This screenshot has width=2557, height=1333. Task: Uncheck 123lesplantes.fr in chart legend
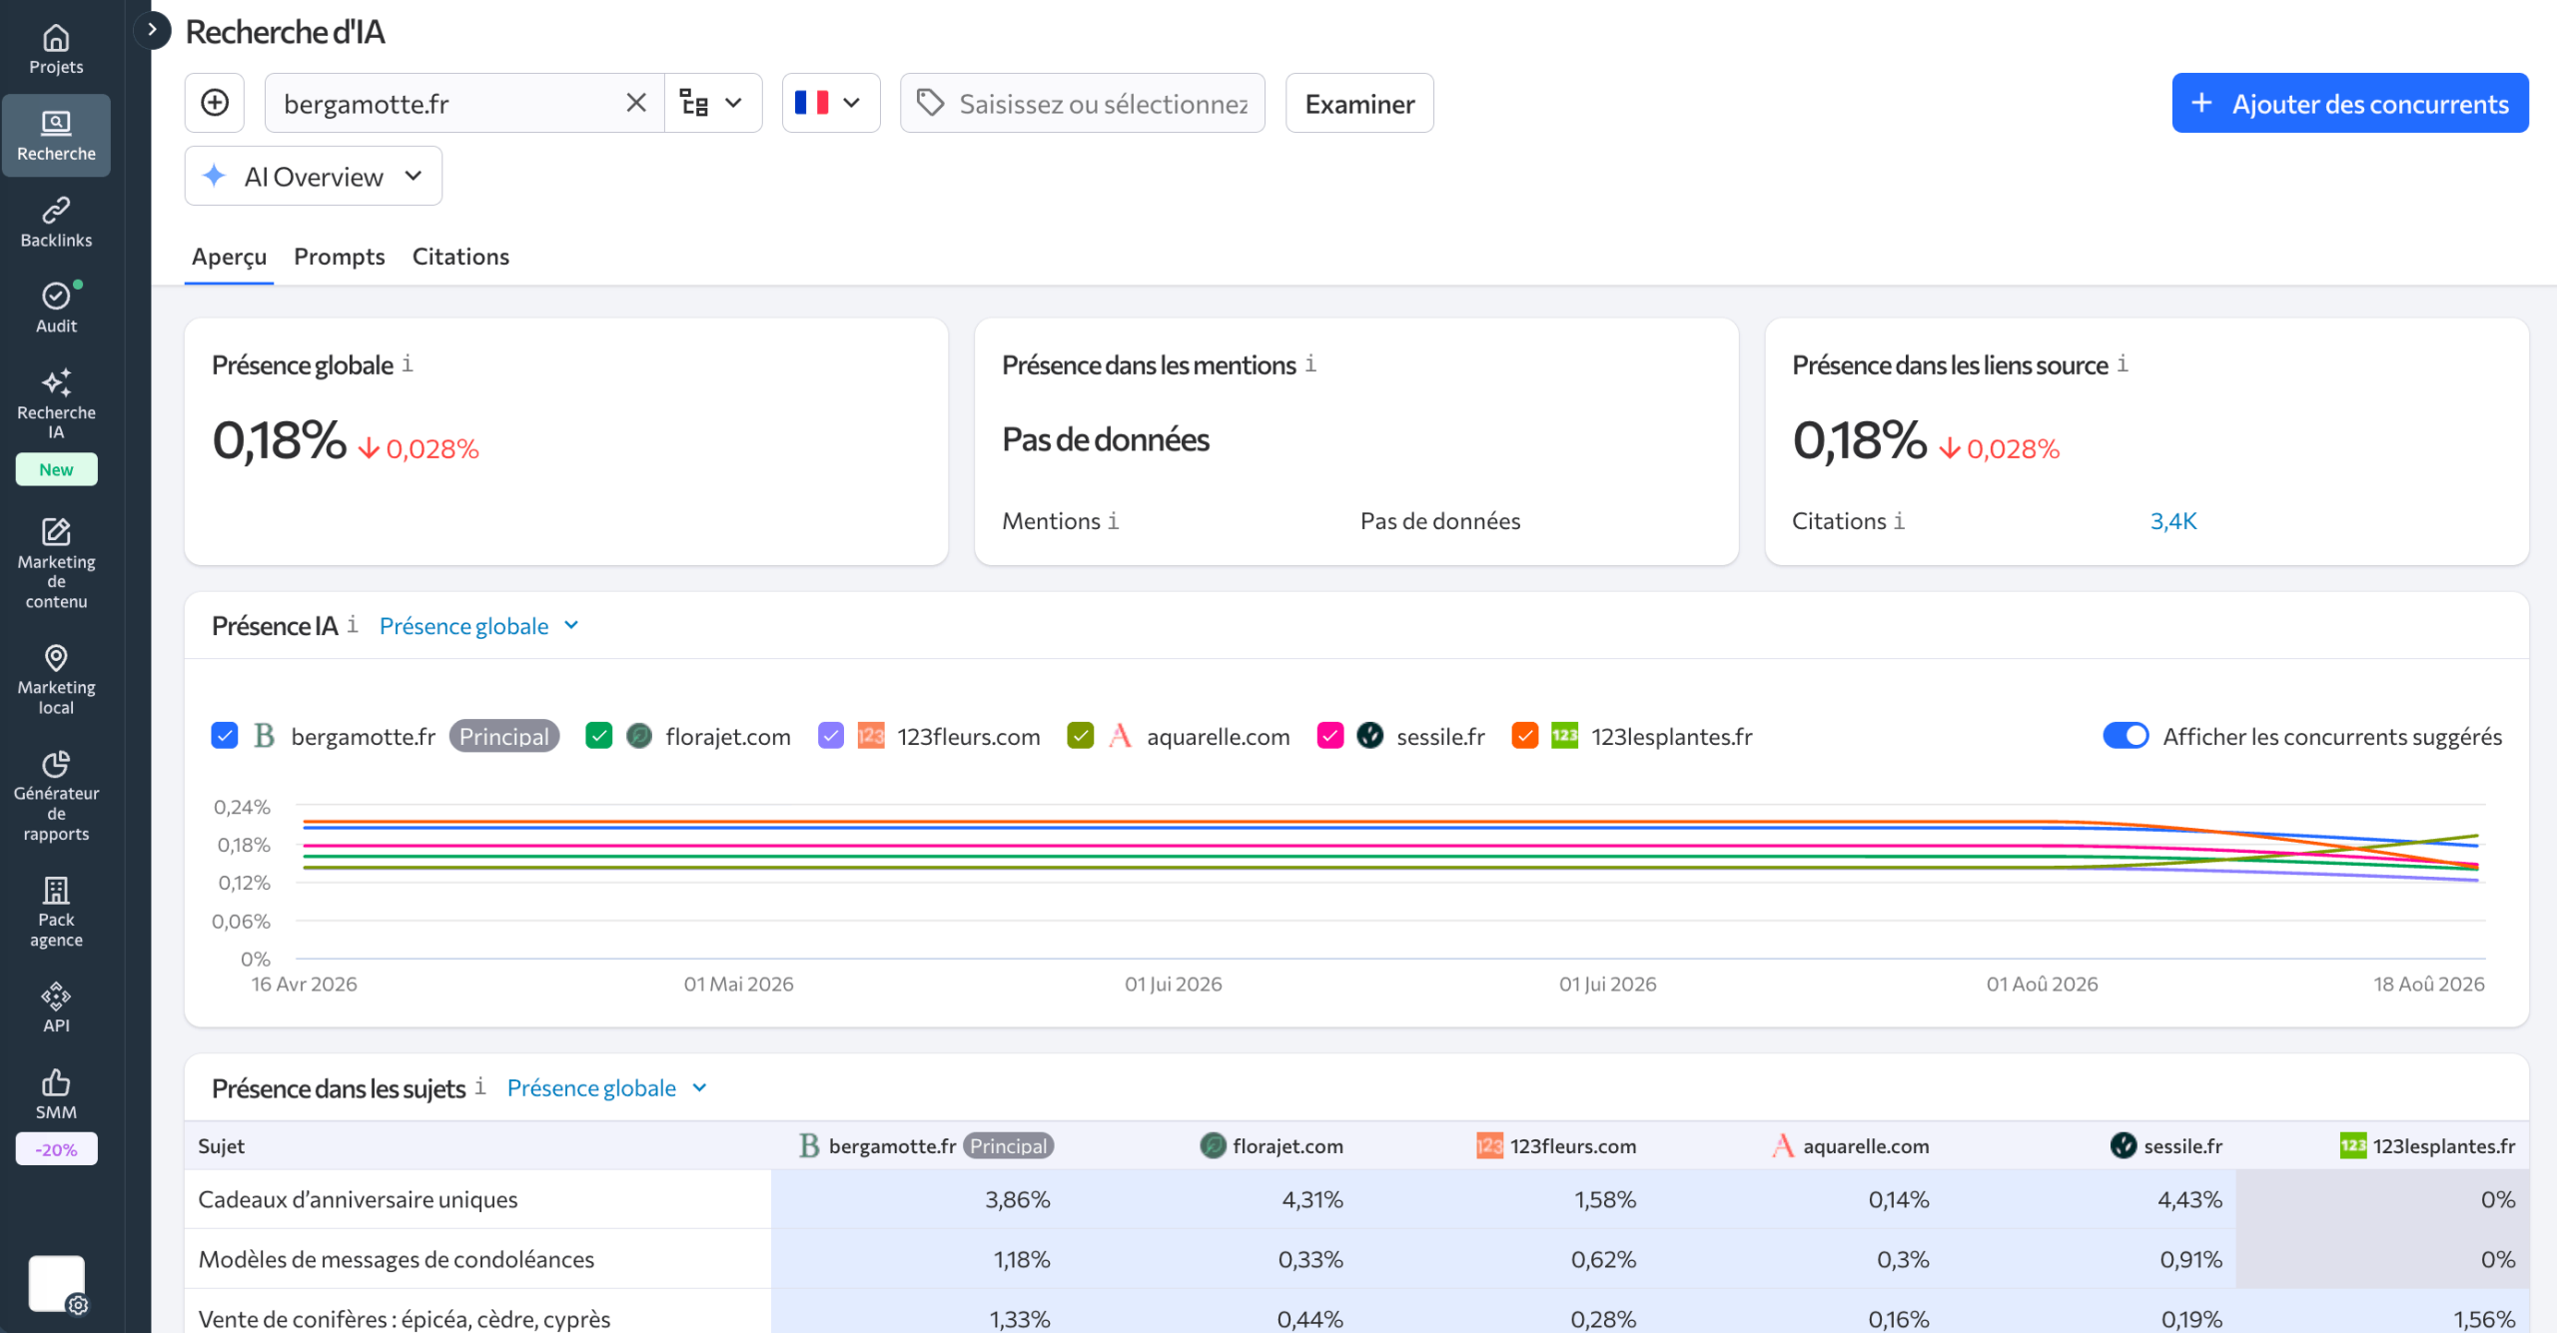tap(1524, 736)
